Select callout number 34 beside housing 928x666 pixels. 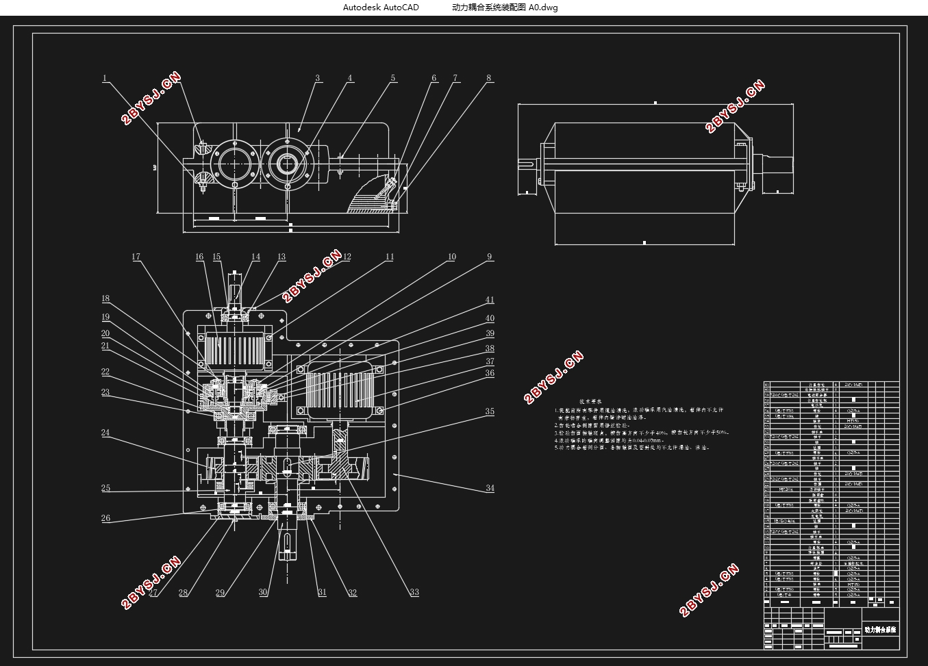coord(490,488)
